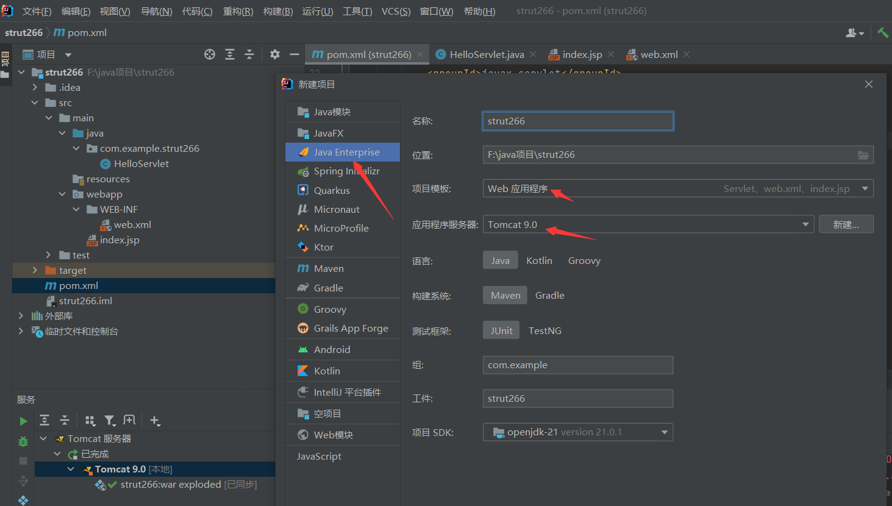Open project panel settings gear
Screen dimensions: 892x506
(275, 54)
